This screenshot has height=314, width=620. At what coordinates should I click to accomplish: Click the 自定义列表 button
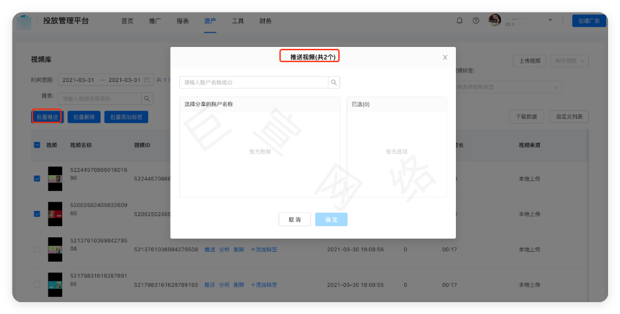click(x=569, y=116)
